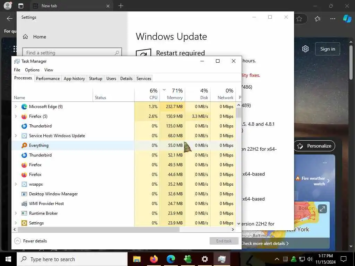Screen dimensions: 355x266
Task: Click the Settings process gear icon
Action: 24,223
